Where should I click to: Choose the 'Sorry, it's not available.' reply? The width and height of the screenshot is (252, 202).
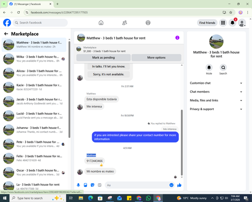coord(108,74)
